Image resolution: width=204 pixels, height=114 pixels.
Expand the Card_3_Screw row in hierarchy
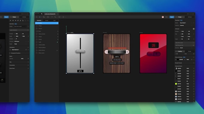(36, 34)
